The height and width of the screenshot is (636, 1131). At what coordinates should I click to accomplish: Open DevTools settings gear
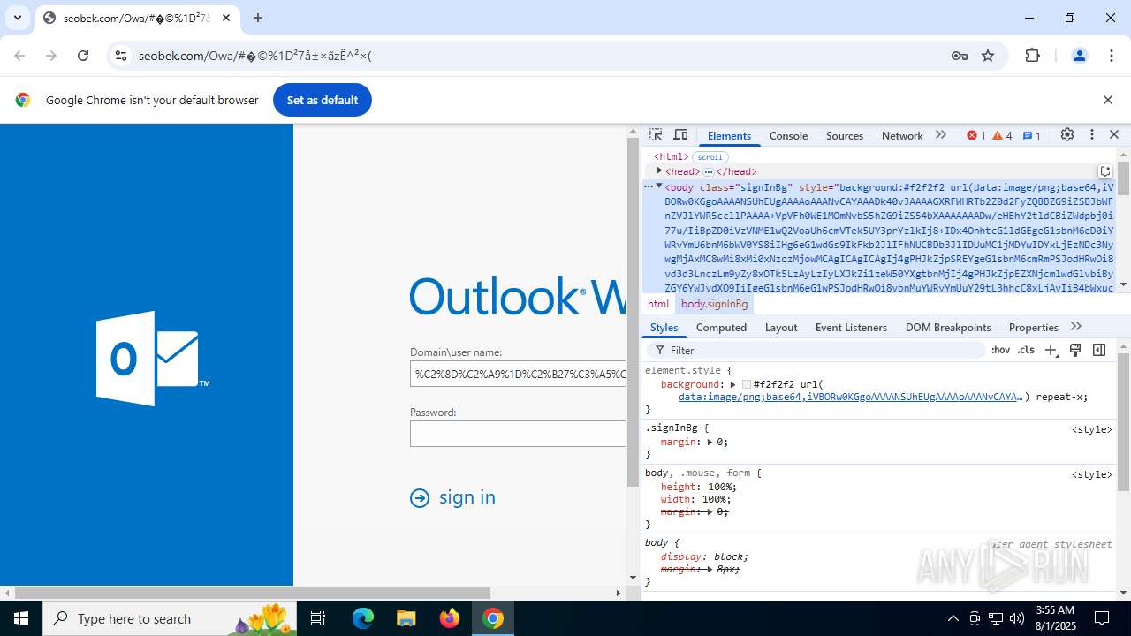[x=1067, y=135]
